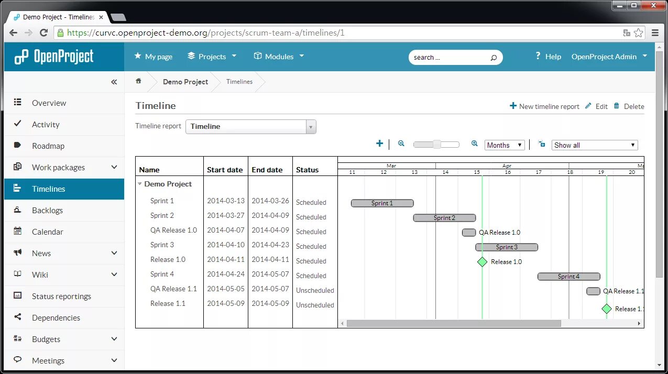Viewport: 668px width, 374px height.
Task: Click the Wiki book icon
Action: point(18,274)
